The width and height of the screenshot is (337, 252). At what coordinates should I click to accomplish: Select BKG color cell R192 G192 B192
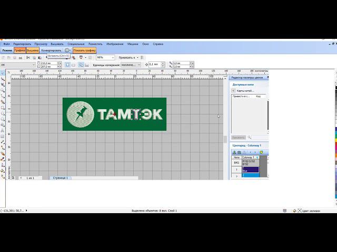[x=251, y=163]
